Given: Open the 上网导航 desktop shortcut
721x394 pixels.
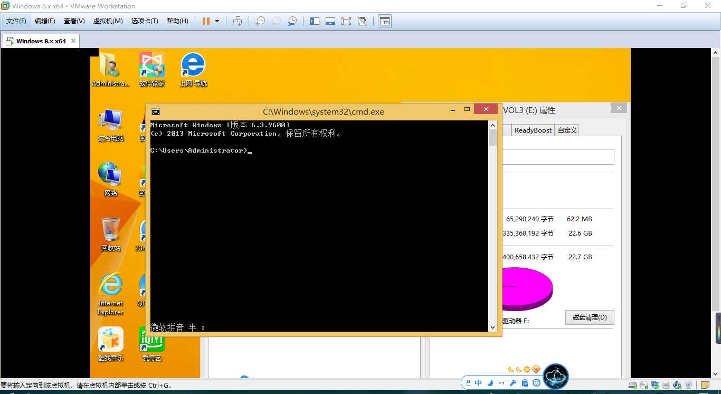Looking at the screenshot, I should coord(193,70).
